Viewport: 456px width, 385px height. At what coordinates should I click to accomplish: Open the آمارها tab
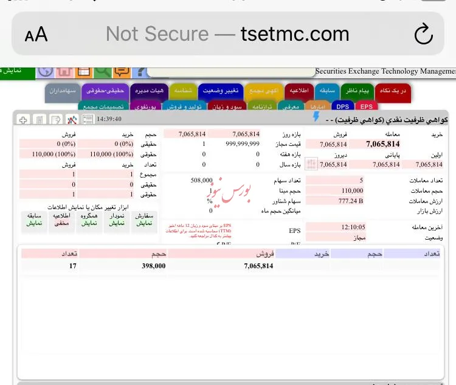pyautogui.click(x=317, y=106)
